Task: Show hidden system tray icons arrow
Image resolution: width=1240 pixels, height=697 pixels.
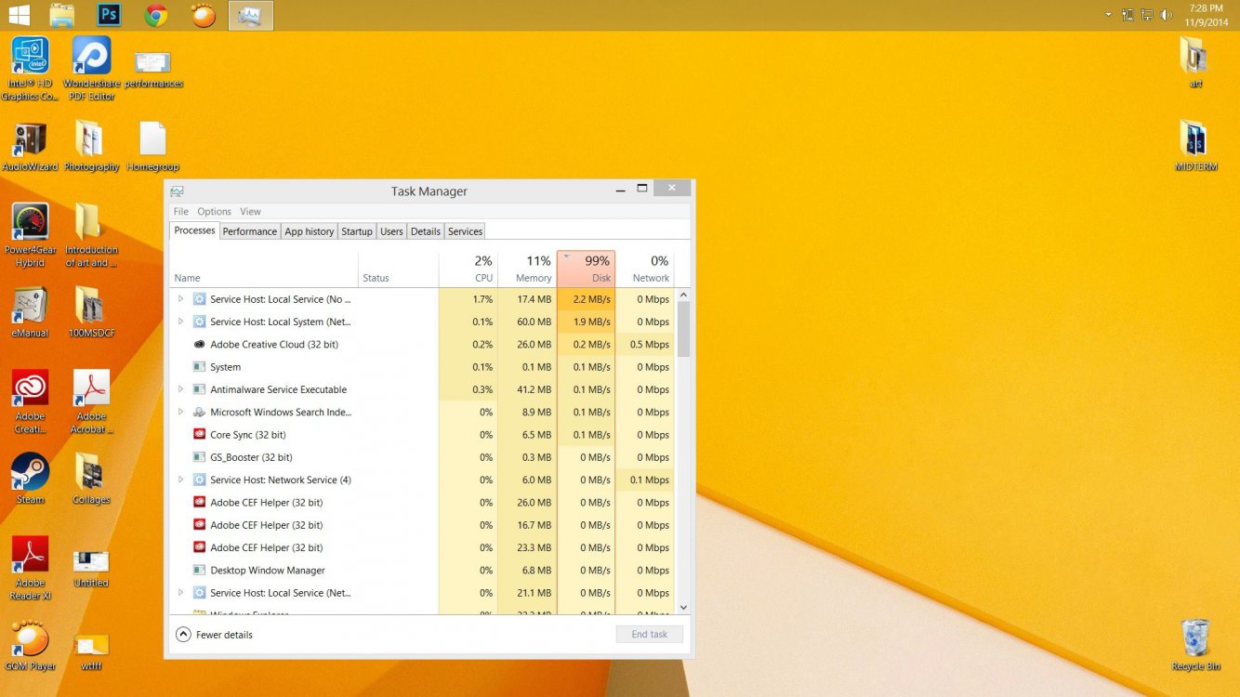Action: [1108, 15]
